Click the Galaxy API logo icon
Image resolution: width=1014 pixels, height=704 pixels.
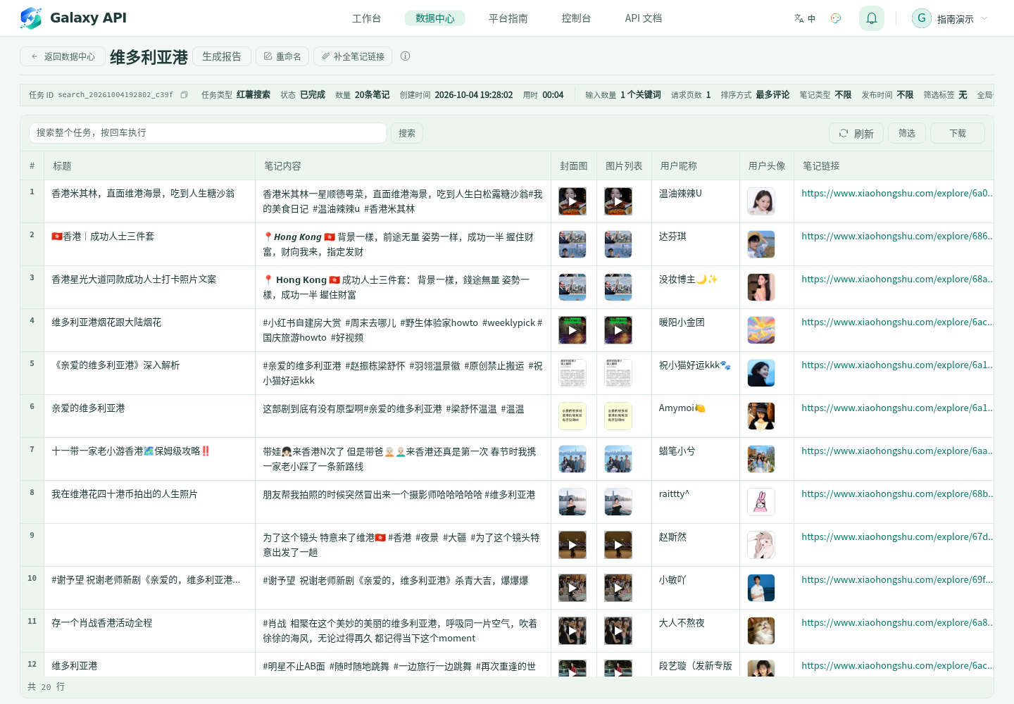[x=31, y=18]
